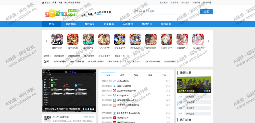Select last dot of main slideshow
The image size is (255, 123).
pos(93,109)
